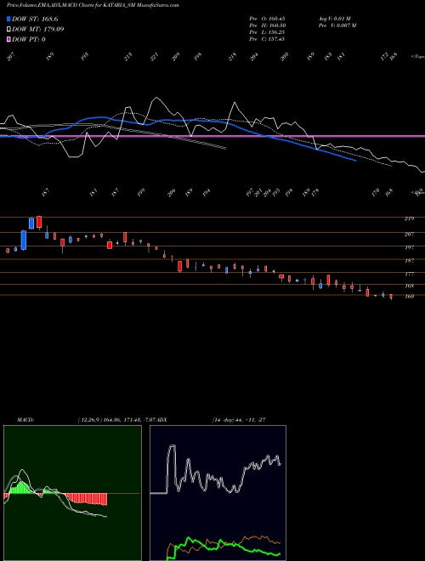Click the 'Pre L: 156.25' low value
Viewport: 425px width, 561px height.
[267, 32]
